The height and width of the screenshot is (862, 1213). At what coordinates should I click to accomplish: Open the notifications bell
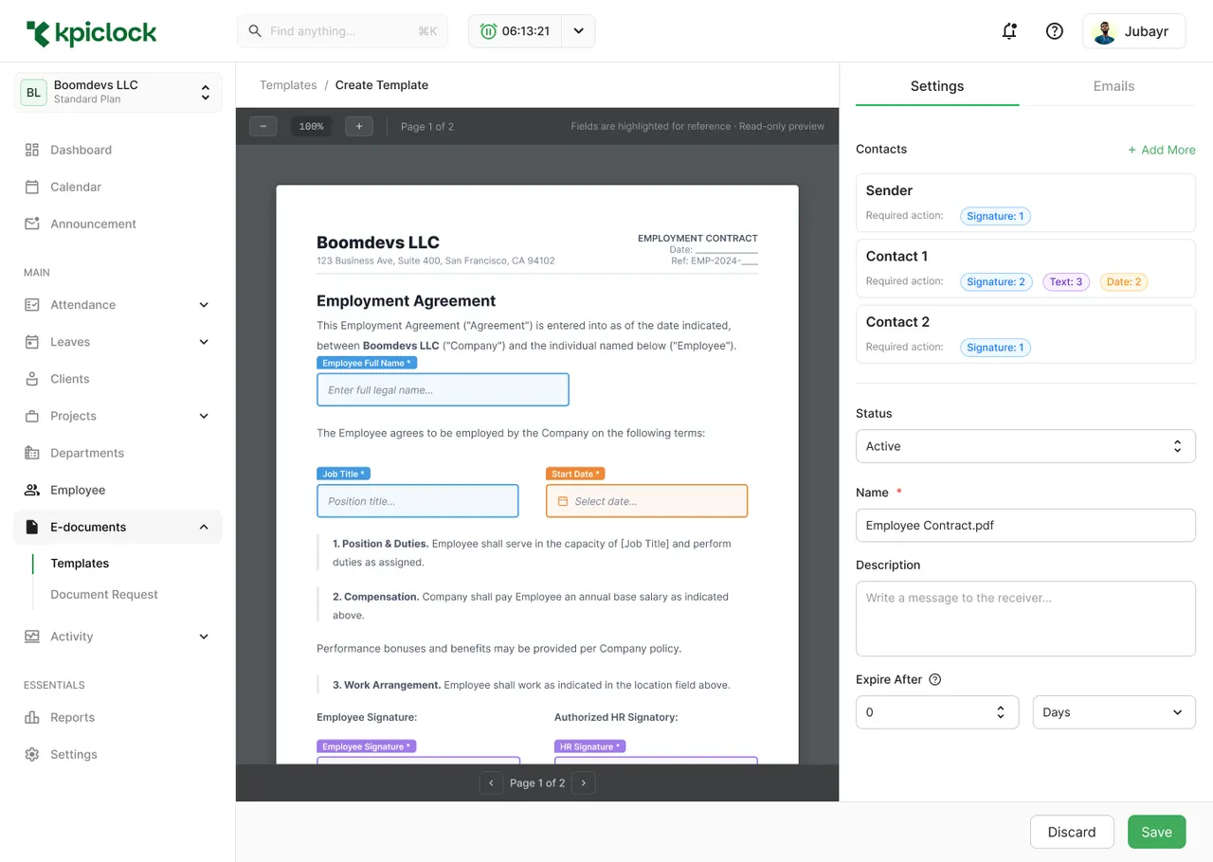(1009, 31)
